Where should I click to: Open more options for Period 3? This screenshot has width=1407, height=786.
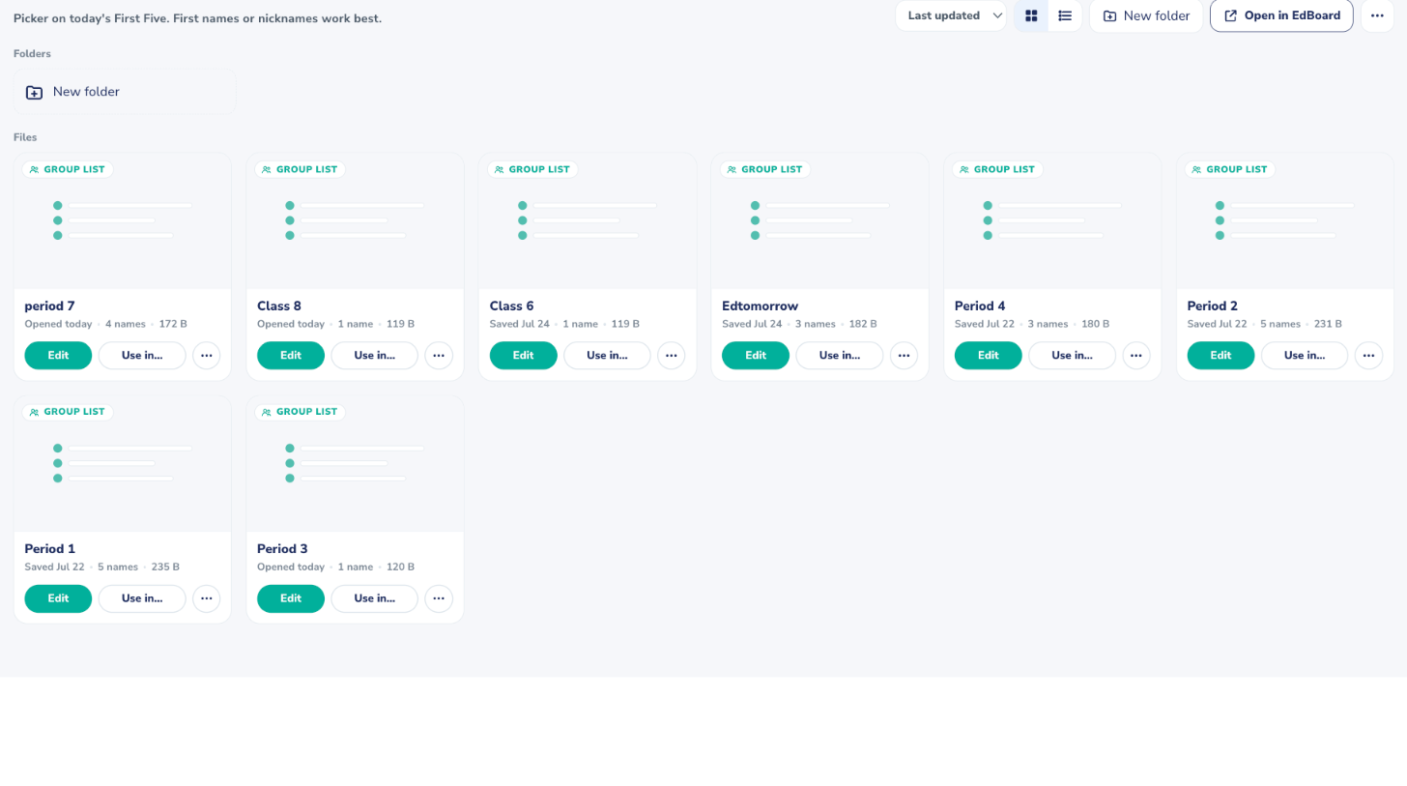(x=439, y=598)
